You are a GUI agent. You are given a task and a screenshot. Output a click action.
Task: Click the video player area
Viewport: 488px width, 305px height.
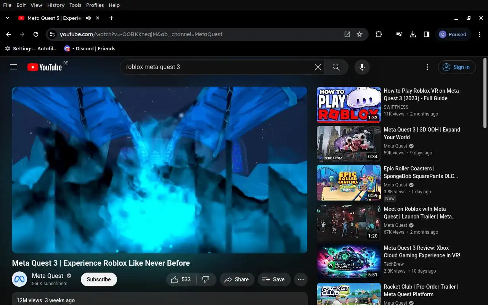pos(159,170)
